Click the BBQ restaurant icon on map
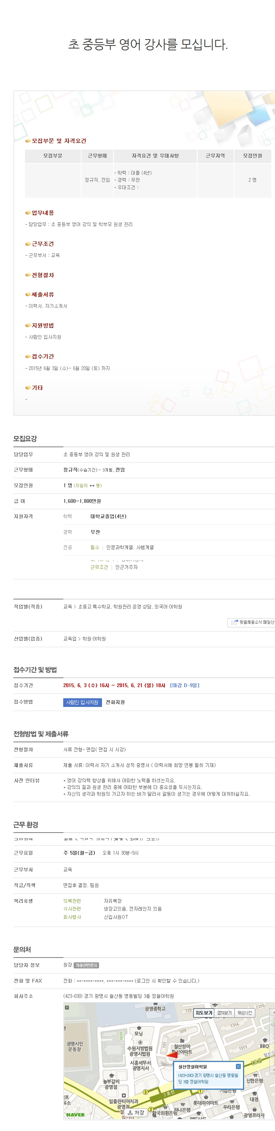The height and width of the screenshot is (1131, 275). click(265, 1040)
